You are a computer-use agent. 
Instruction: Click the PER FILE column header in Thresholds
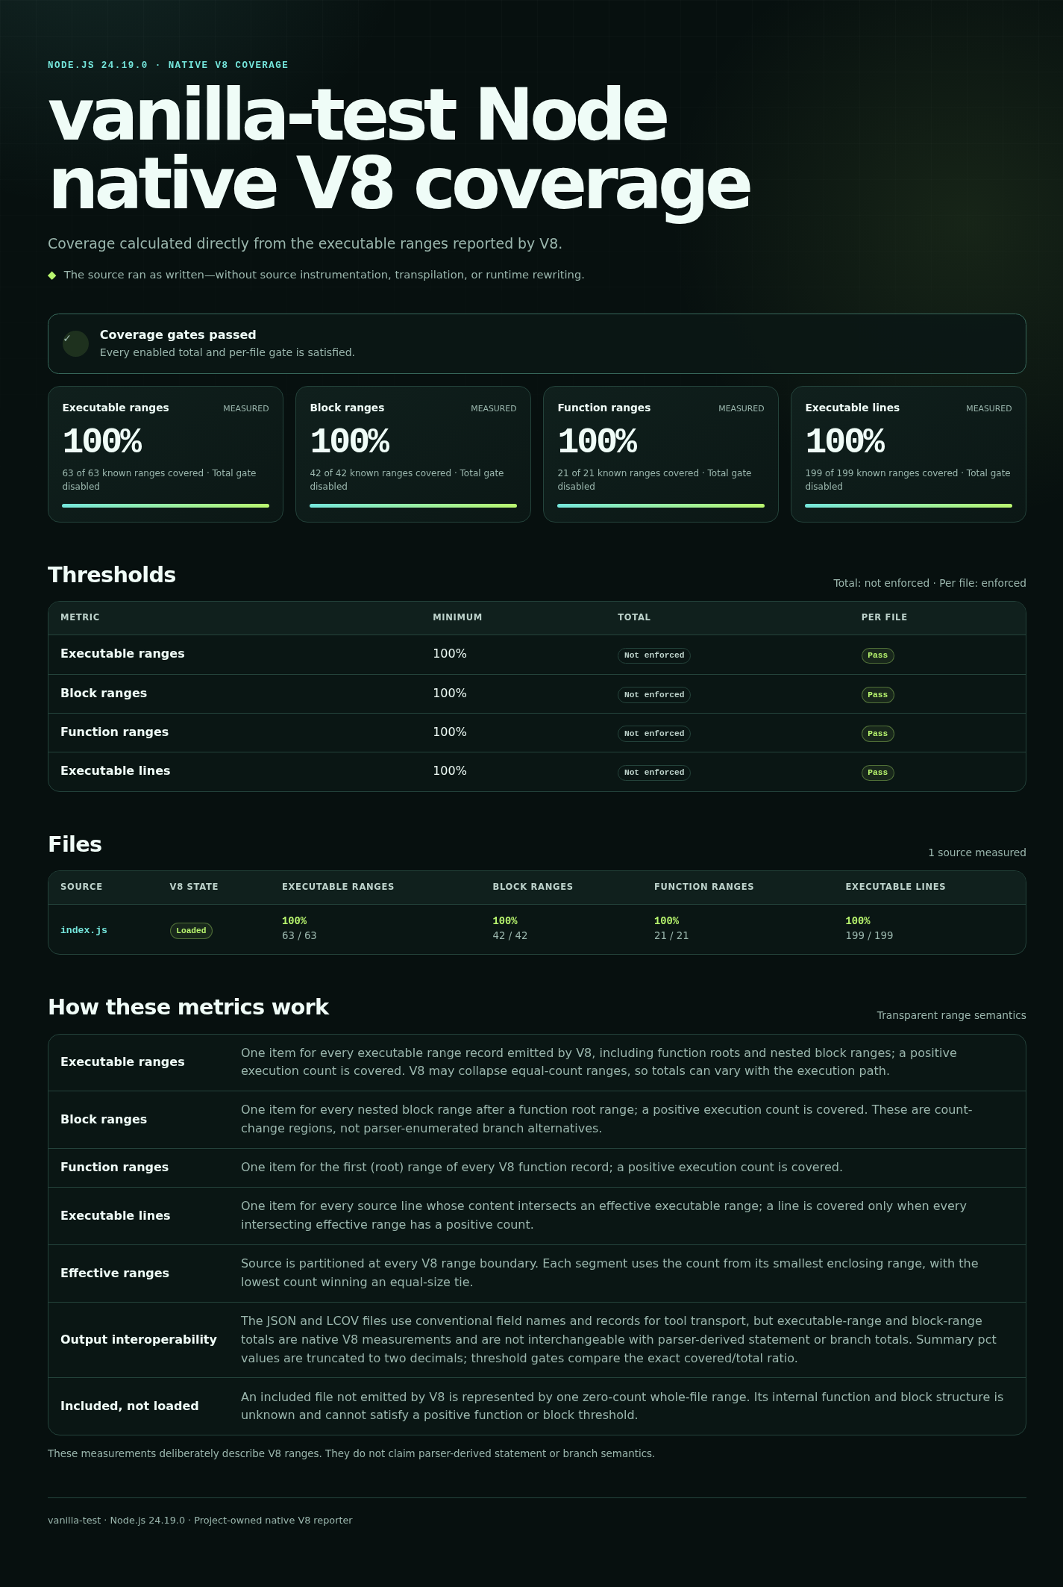pyautogui.click(x=885, y=617)
